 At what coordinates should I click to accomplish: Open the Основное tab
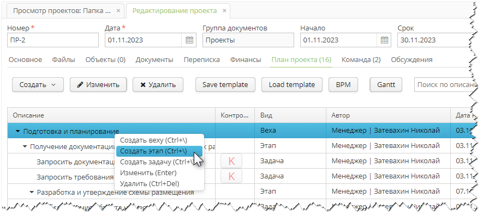pos(25,60)
